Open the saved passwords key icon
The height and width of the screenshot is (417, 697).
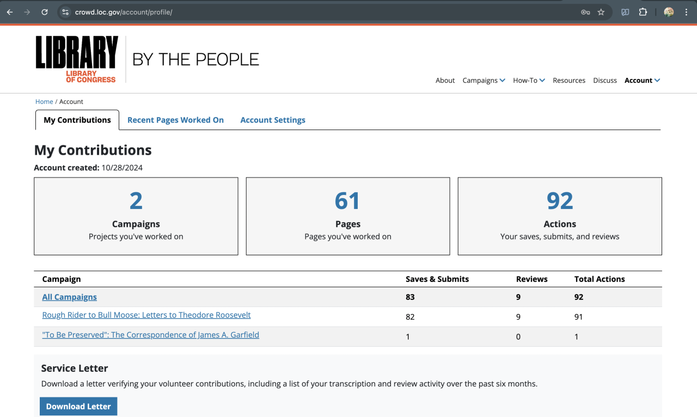pyautogui.click(x=585, y=12)
